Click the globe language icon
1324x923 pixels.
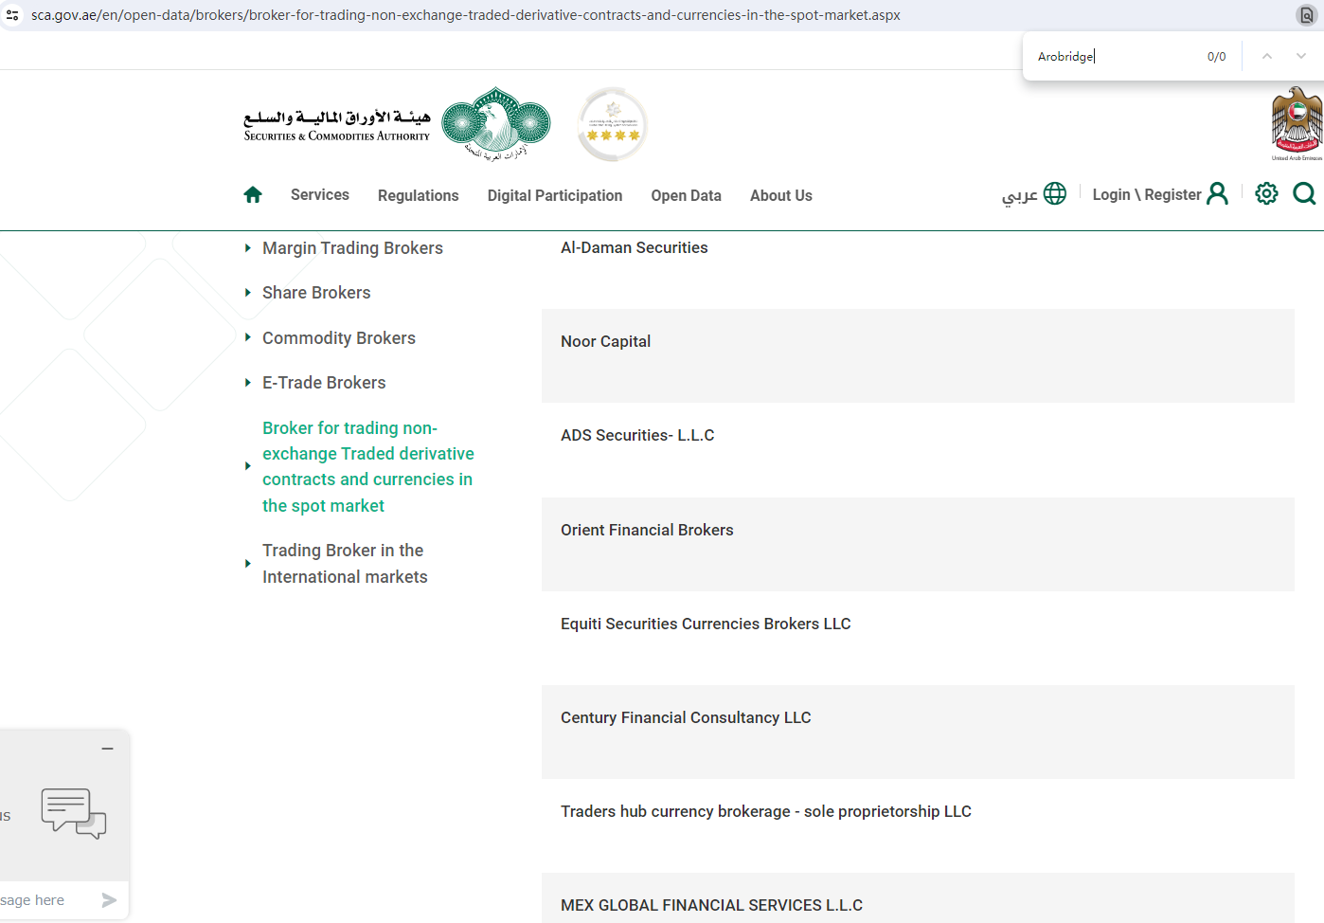[1054, 194]
